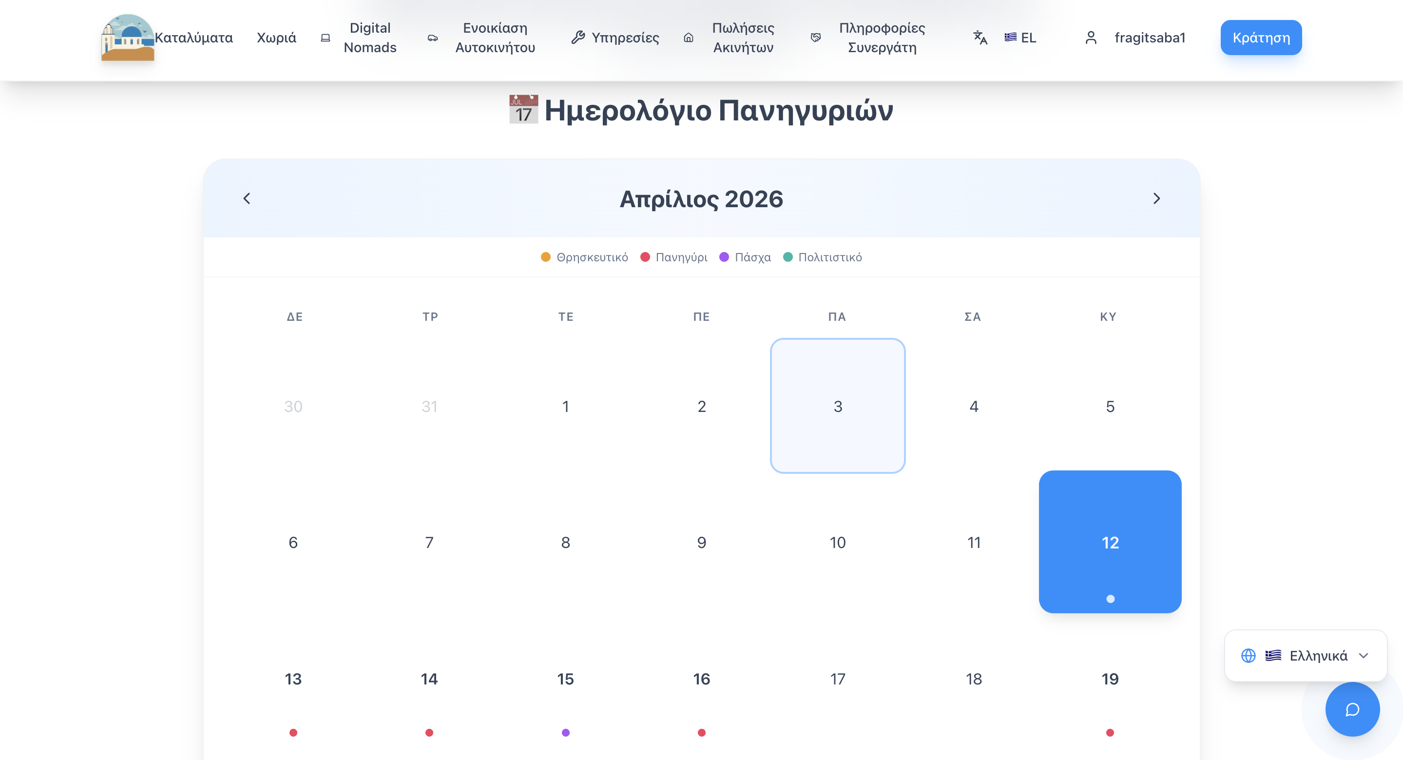This screenshot has height=760, width=1403.
Task: Select the purple Πάσχα color dot
Action: 724,256
